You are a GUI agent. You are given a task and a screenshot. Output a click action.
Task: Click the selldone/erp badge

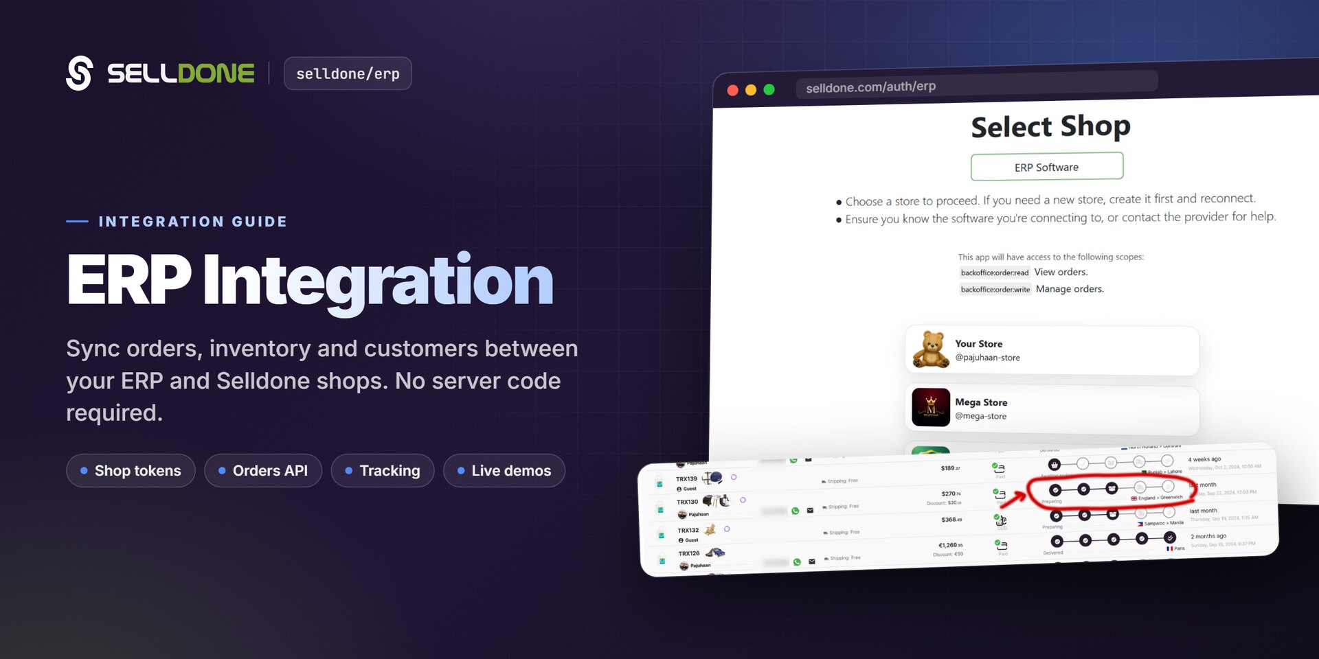(348, 73)
